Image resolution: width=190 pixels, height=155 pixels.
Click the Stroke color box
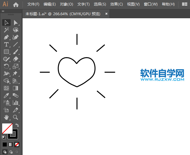(x=15, y=136)
